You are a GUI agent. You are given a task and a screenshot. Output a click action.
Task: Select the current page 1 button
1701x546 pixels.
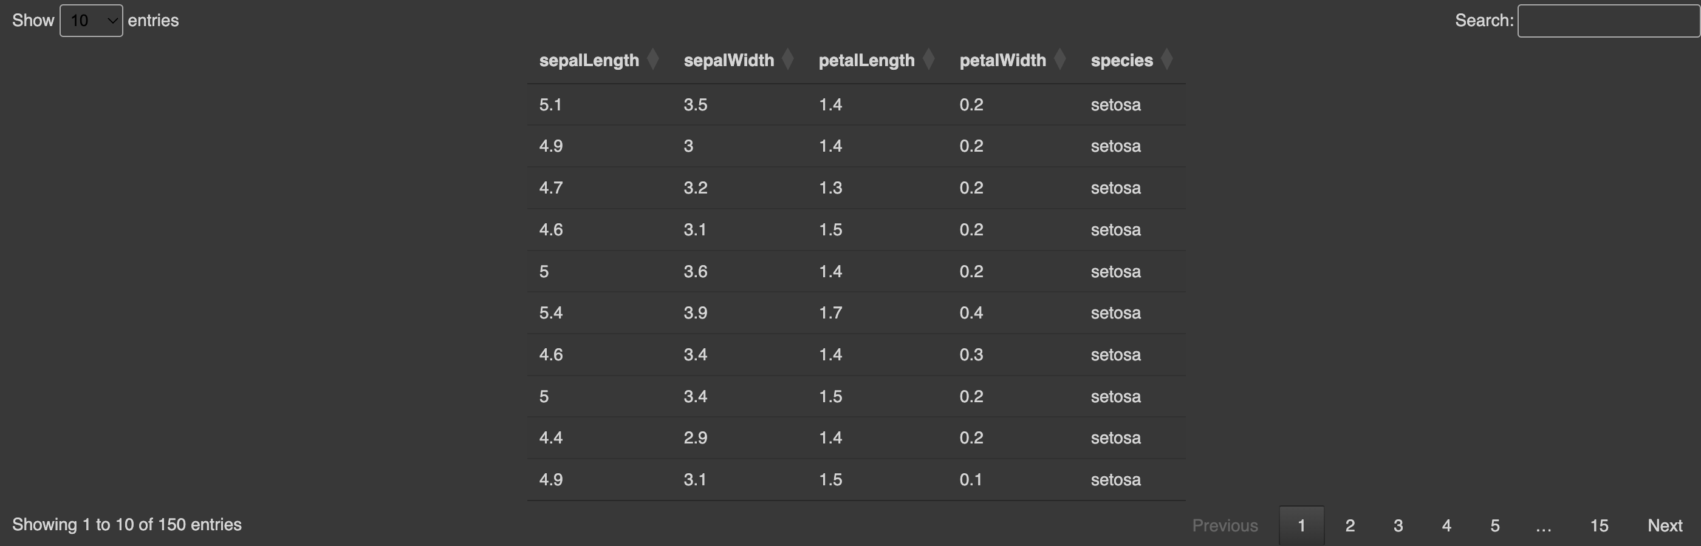1301,525
